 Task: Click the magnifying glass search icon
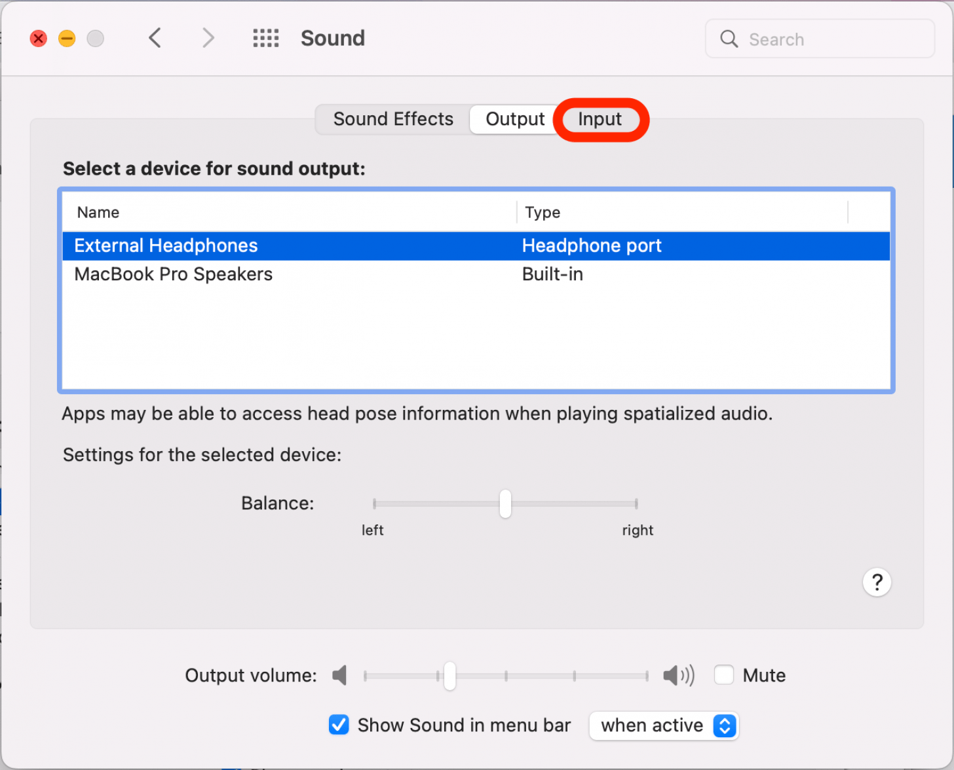coord(729,39)
